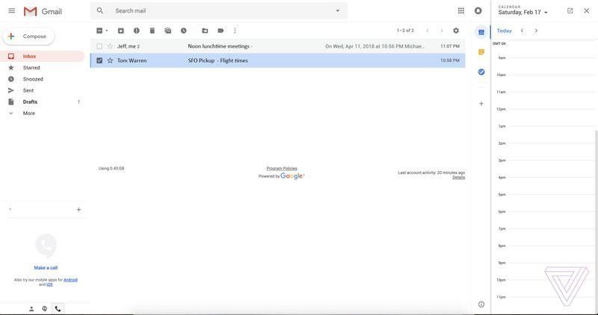Expand the More section in sidebar

pos(28,113)
